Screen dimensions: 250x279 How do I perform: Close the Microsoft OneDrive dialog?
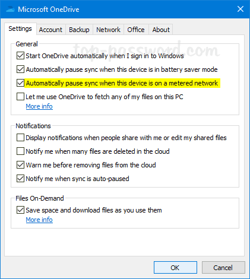tap(240, 9)
